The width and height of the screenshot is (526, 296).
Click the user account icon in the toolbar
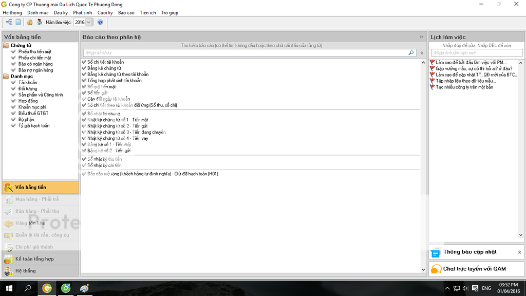point(39,22)
